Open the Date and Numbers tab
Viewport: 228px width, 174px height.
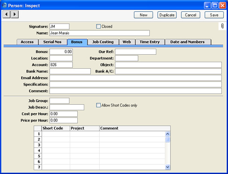click(x=187, y=42)
